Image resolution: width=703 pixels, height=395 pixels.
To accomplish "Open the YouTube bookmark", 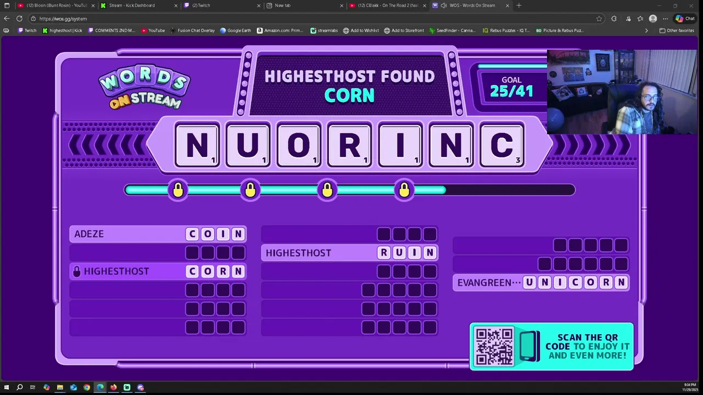I will pos(153,31).
